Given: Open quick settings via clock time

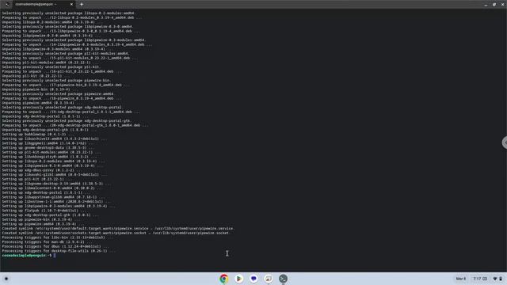Looking at the screenshot, I should pos(480,279).
